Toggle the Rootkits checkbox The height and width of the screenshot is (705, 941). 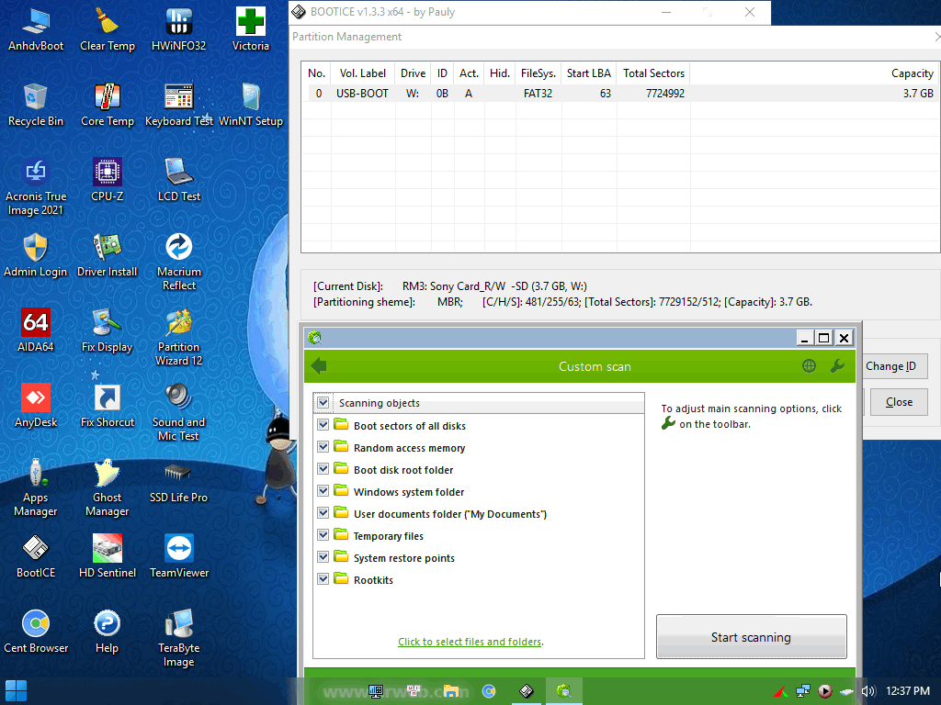tap(323, 579)
